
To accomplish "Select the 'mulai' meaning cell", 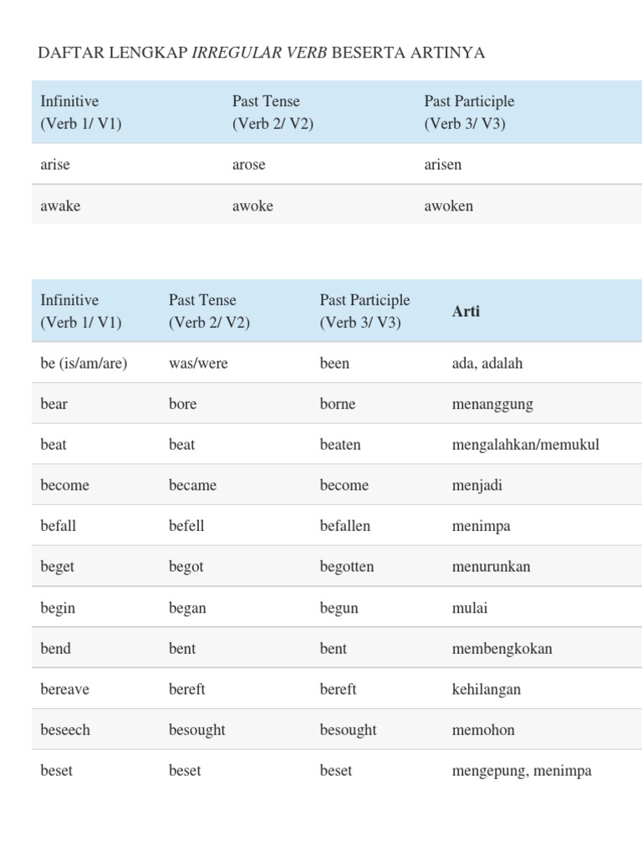I will [469, 608].
